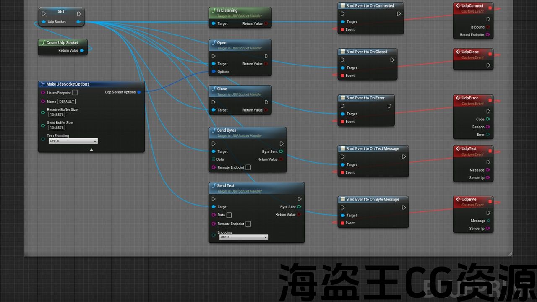Click the Bound Endpoint pin on UdpConnect
This screenshot has width=537, height=302.
click(x=487, y=35)
